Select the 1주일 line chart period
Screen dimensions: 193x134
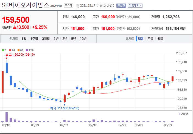[34, 39]
